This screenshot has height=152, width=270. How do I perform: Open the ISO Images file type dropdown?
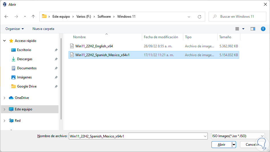pos(238,136)
